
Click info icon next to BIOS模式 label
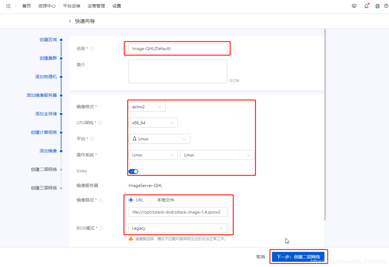(101, 228)
